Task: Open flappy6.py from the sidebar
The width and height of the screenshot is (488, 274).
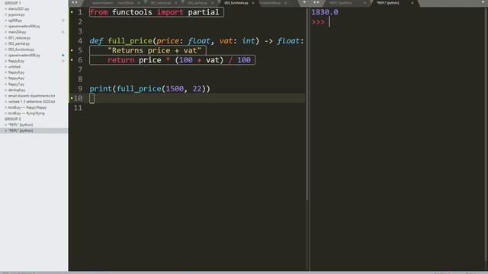Action: (x=16, y=72)
